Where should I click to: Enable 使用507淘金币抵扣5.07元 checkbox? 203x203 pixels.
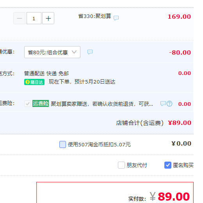pyautogui.click(x=62, y=144)
